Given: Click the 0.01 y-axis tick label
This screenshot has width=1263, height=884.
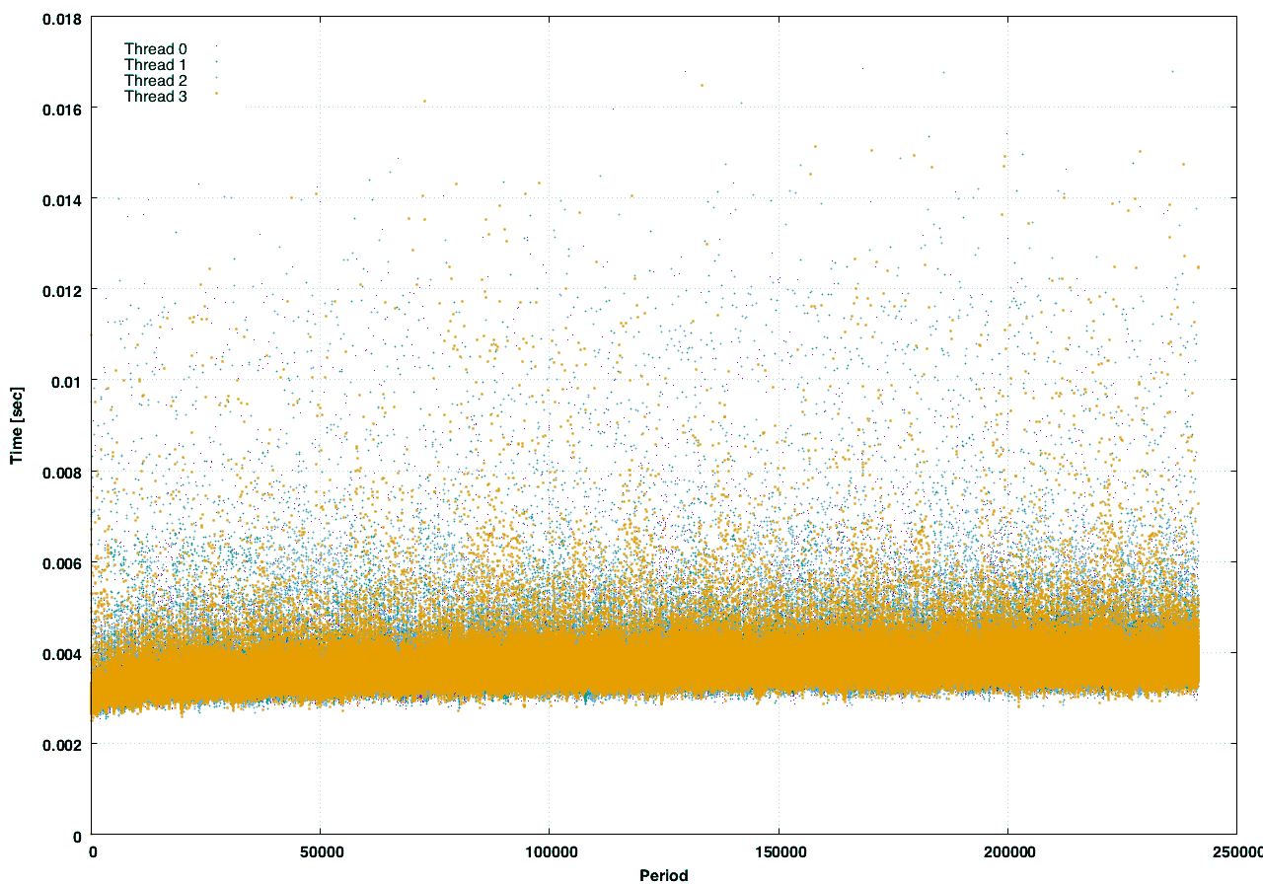Looking at the screenshot, I should pyautogui.click(x=67, y=381).
